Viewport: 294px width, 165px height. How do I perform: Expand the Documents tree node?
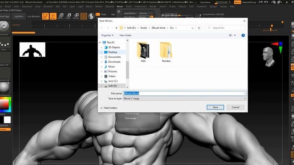pos(102,57)
